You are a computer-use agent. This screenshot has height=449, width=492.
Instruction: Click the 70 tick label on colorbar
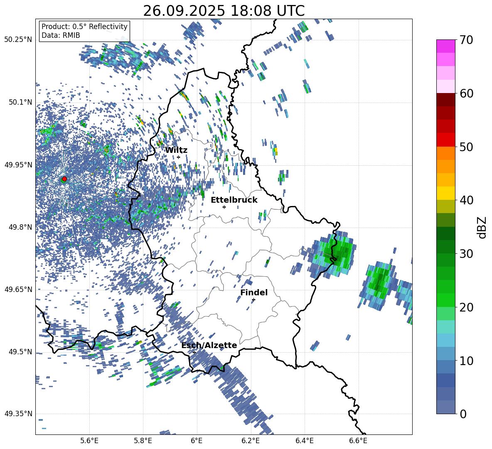click(466, 40)
